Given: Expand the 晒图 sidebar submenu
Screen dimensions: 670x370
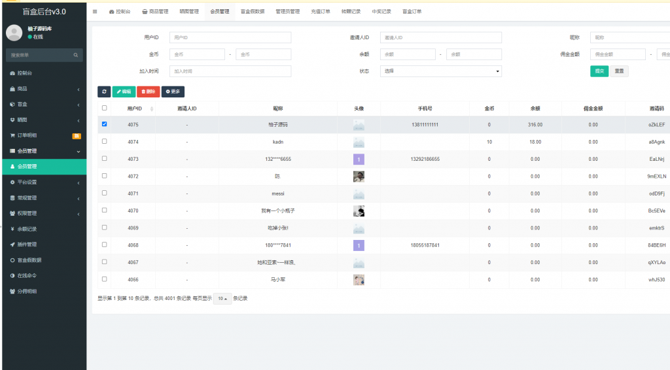Looking at the screenshot, I should pos(44,120).
